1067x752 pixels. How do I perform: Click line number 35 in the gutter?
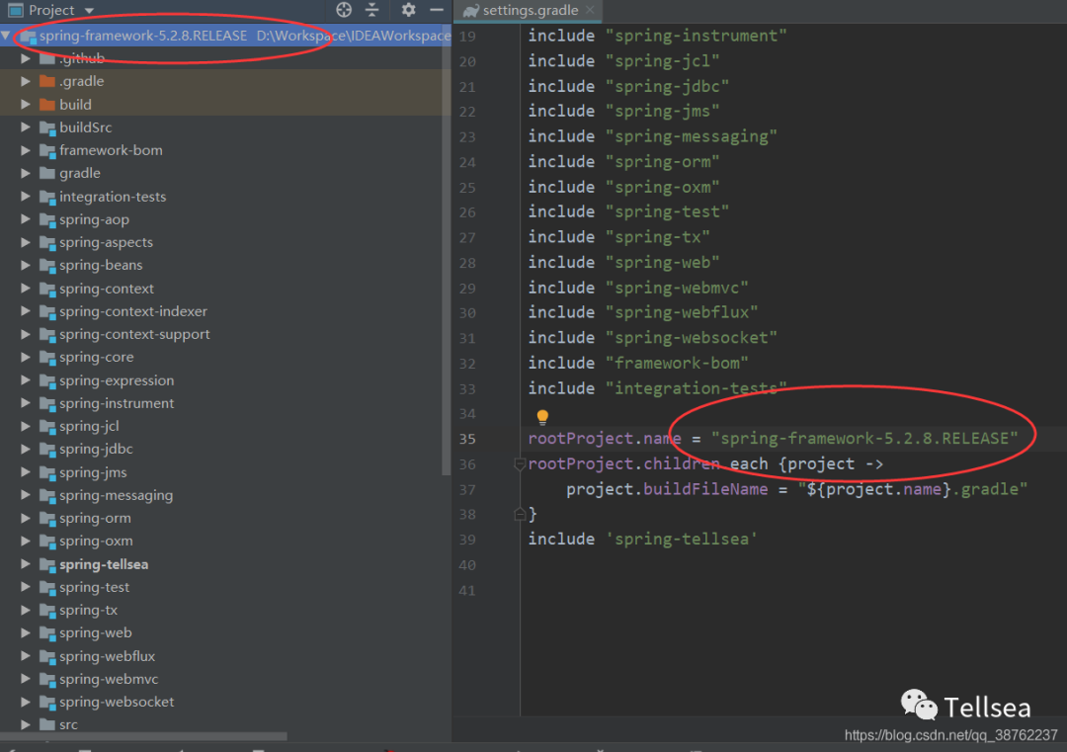[466, 439]
